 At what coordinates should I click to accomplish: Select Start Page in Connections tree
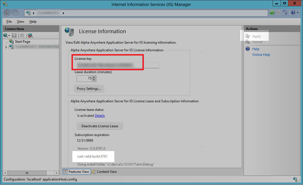click(23, 42)
